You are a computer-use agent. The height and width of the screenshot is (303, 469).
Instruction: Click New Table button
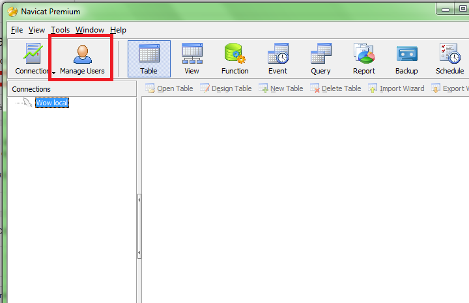pyautogui.click(x=281, y=88)
